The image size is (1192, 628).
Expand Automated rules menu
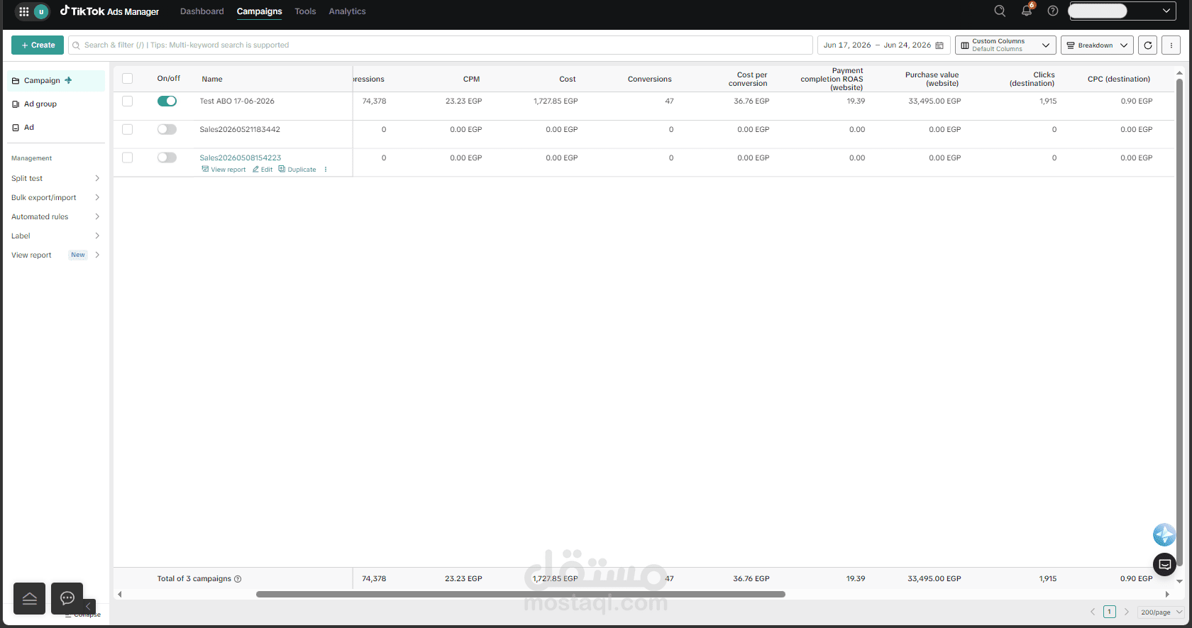(x=55, y=216)
